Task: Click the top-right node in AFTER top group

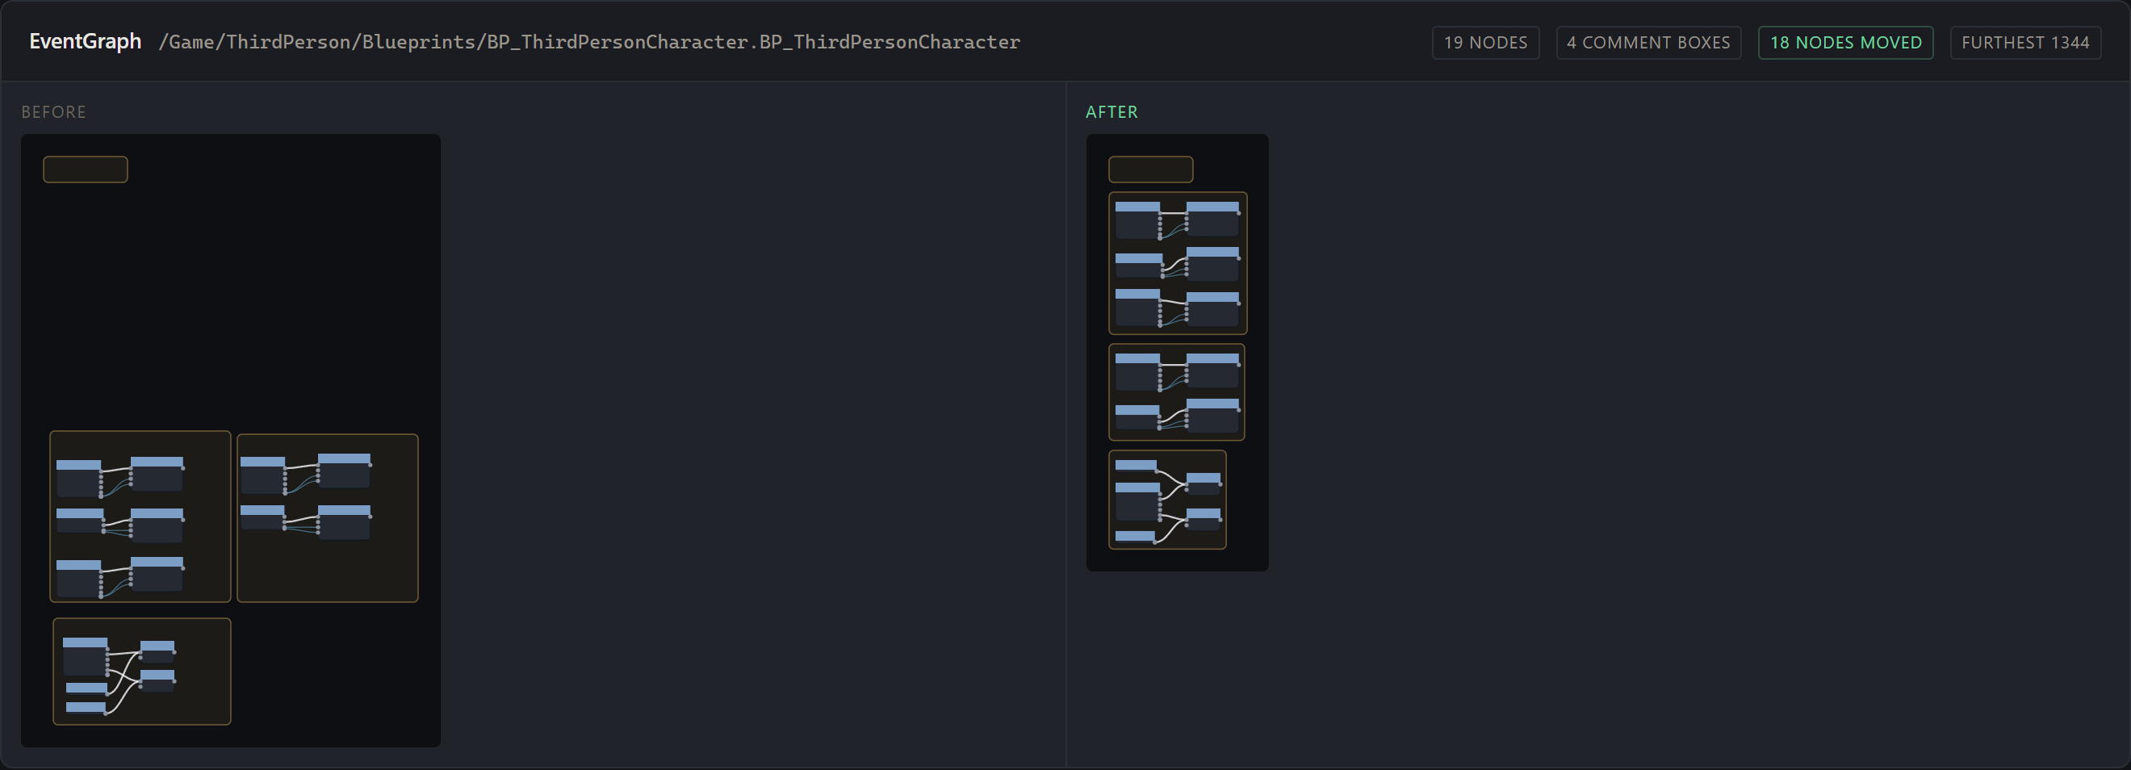Action: point(1212,217)
